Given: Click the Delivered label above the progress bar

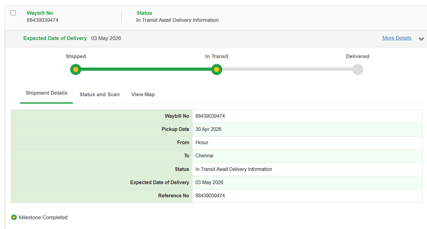Looking at the screenshot, I should click(x=358, y=56).
